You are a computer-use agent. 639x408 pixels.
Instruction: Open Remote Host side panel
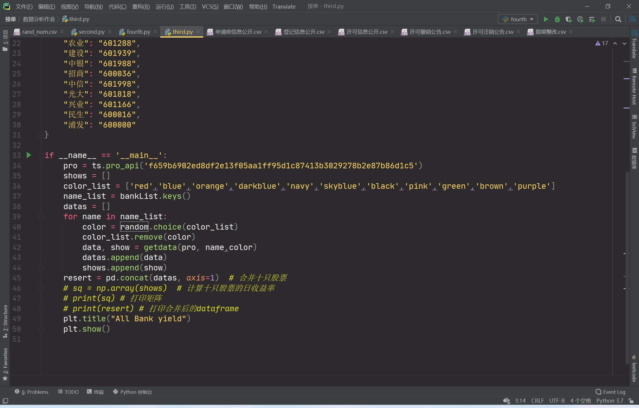coord(634,87)
